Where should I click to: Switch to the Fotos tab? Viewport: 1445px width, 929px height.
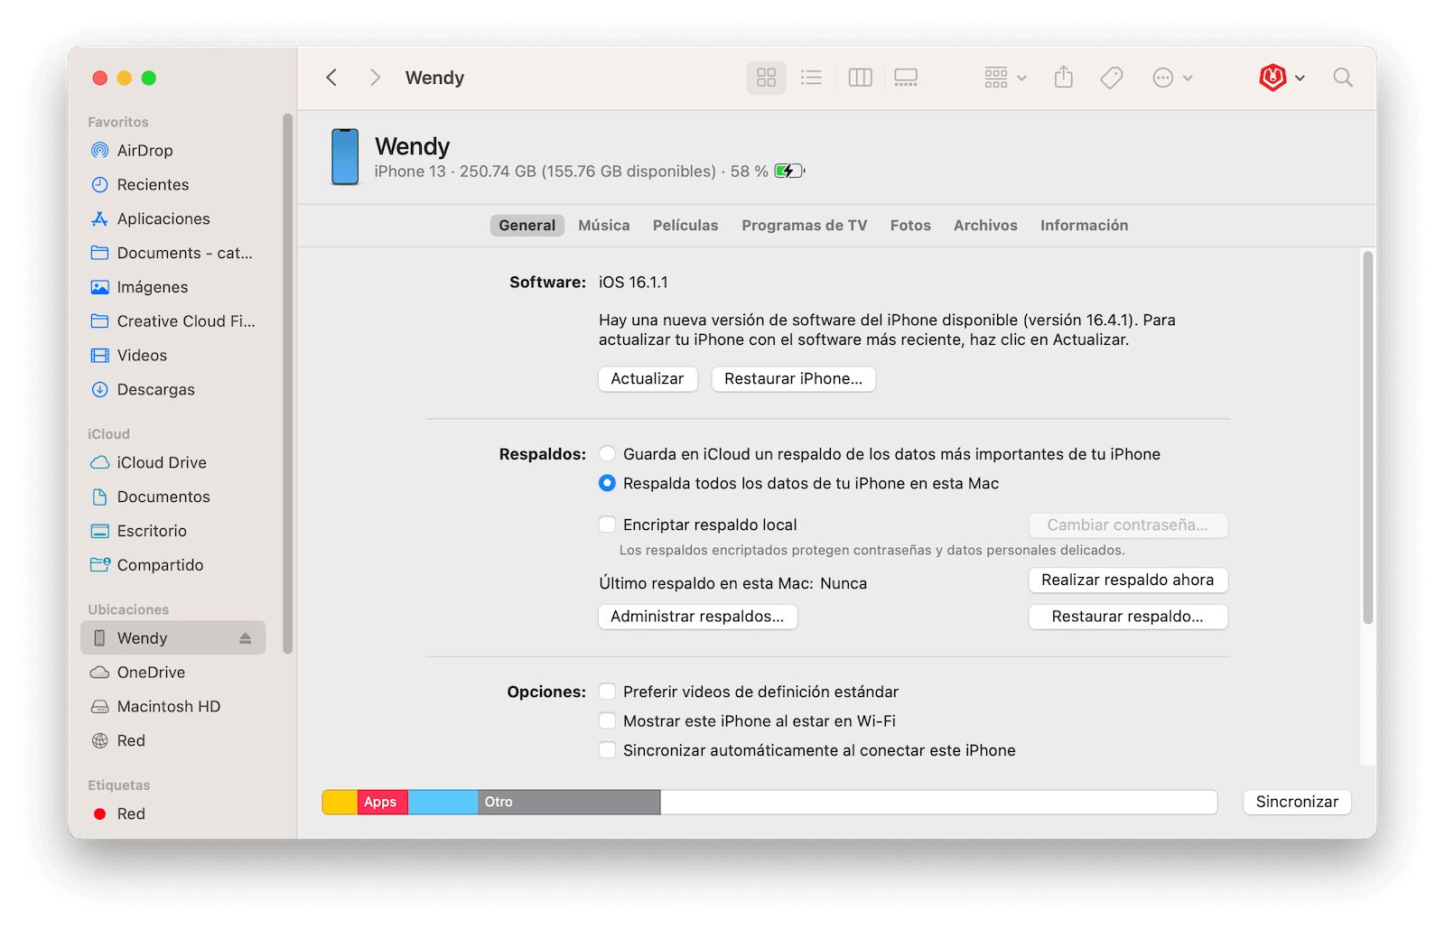910,226
